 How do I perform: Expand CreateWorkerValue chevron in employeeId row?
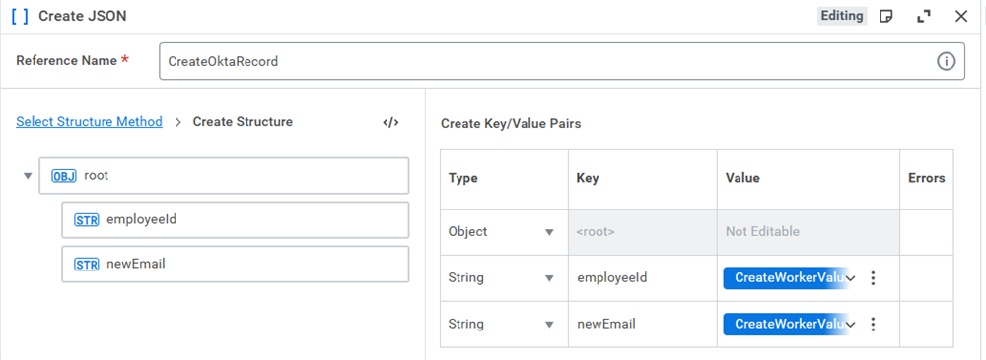tap(851, 277)
